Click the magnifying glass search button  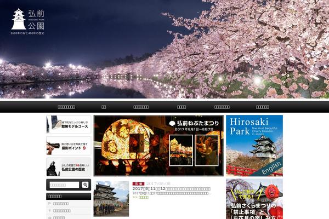pos(85,185)
